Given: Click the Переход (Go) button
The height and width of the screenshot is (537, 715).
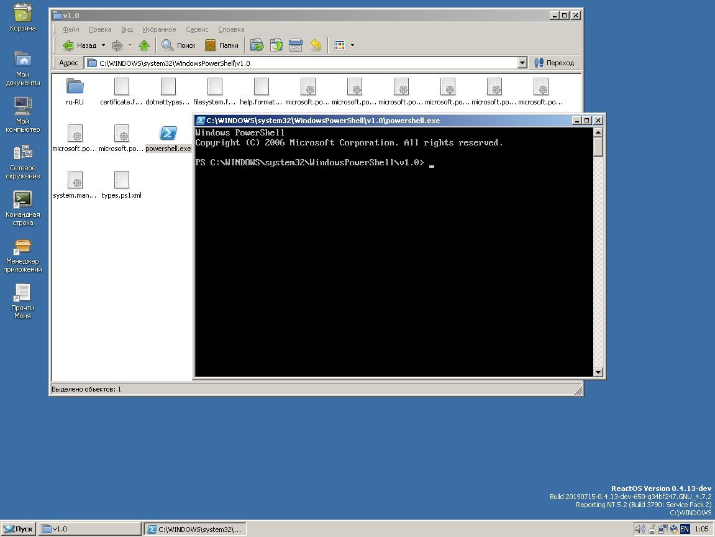Looking at the screenshot, I should click(x=554, y=63).
